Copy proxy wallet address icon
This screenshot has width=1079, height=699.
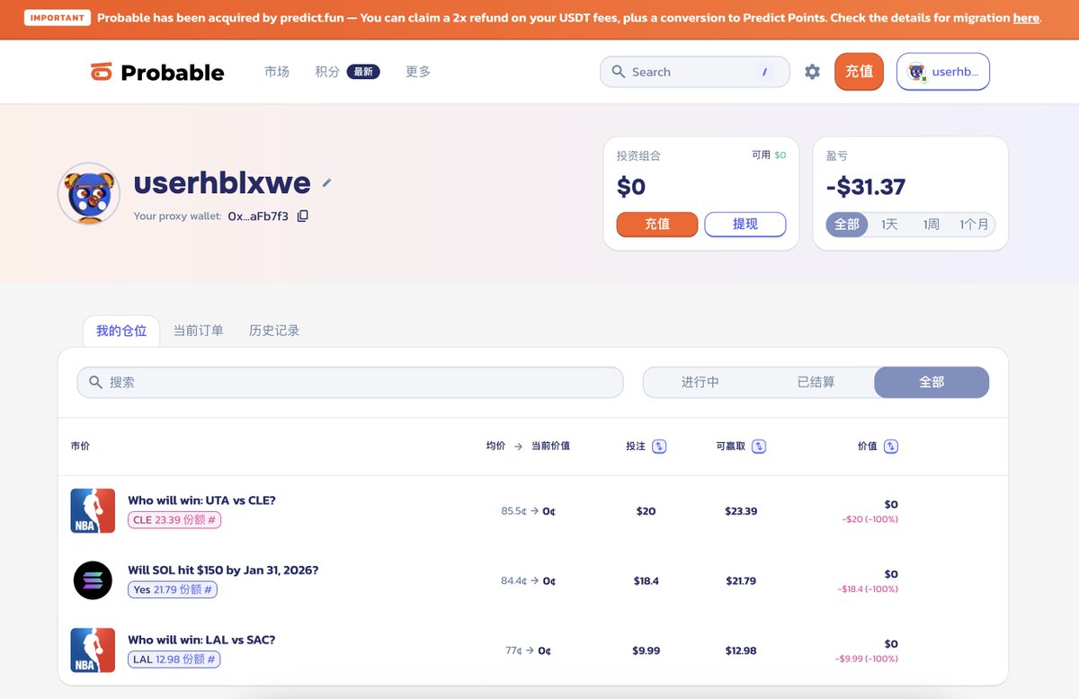pos(303,216)
